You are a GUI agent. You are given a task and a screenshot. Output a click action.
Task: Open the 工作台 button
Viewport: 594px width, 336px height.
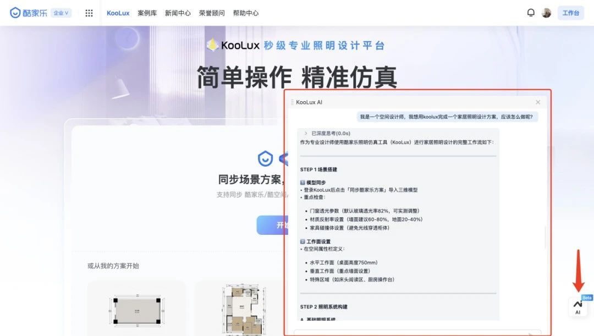pos(570,13)
